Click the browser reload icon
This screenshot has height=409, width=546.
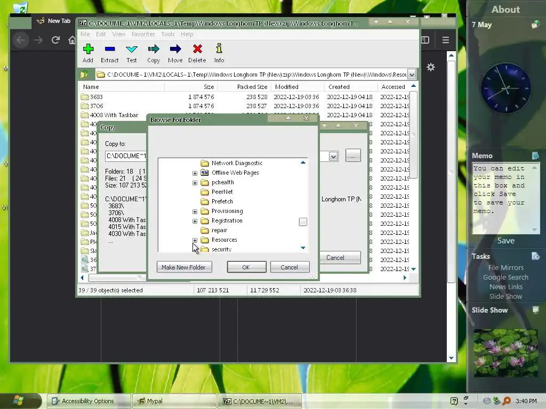[55, 40]
